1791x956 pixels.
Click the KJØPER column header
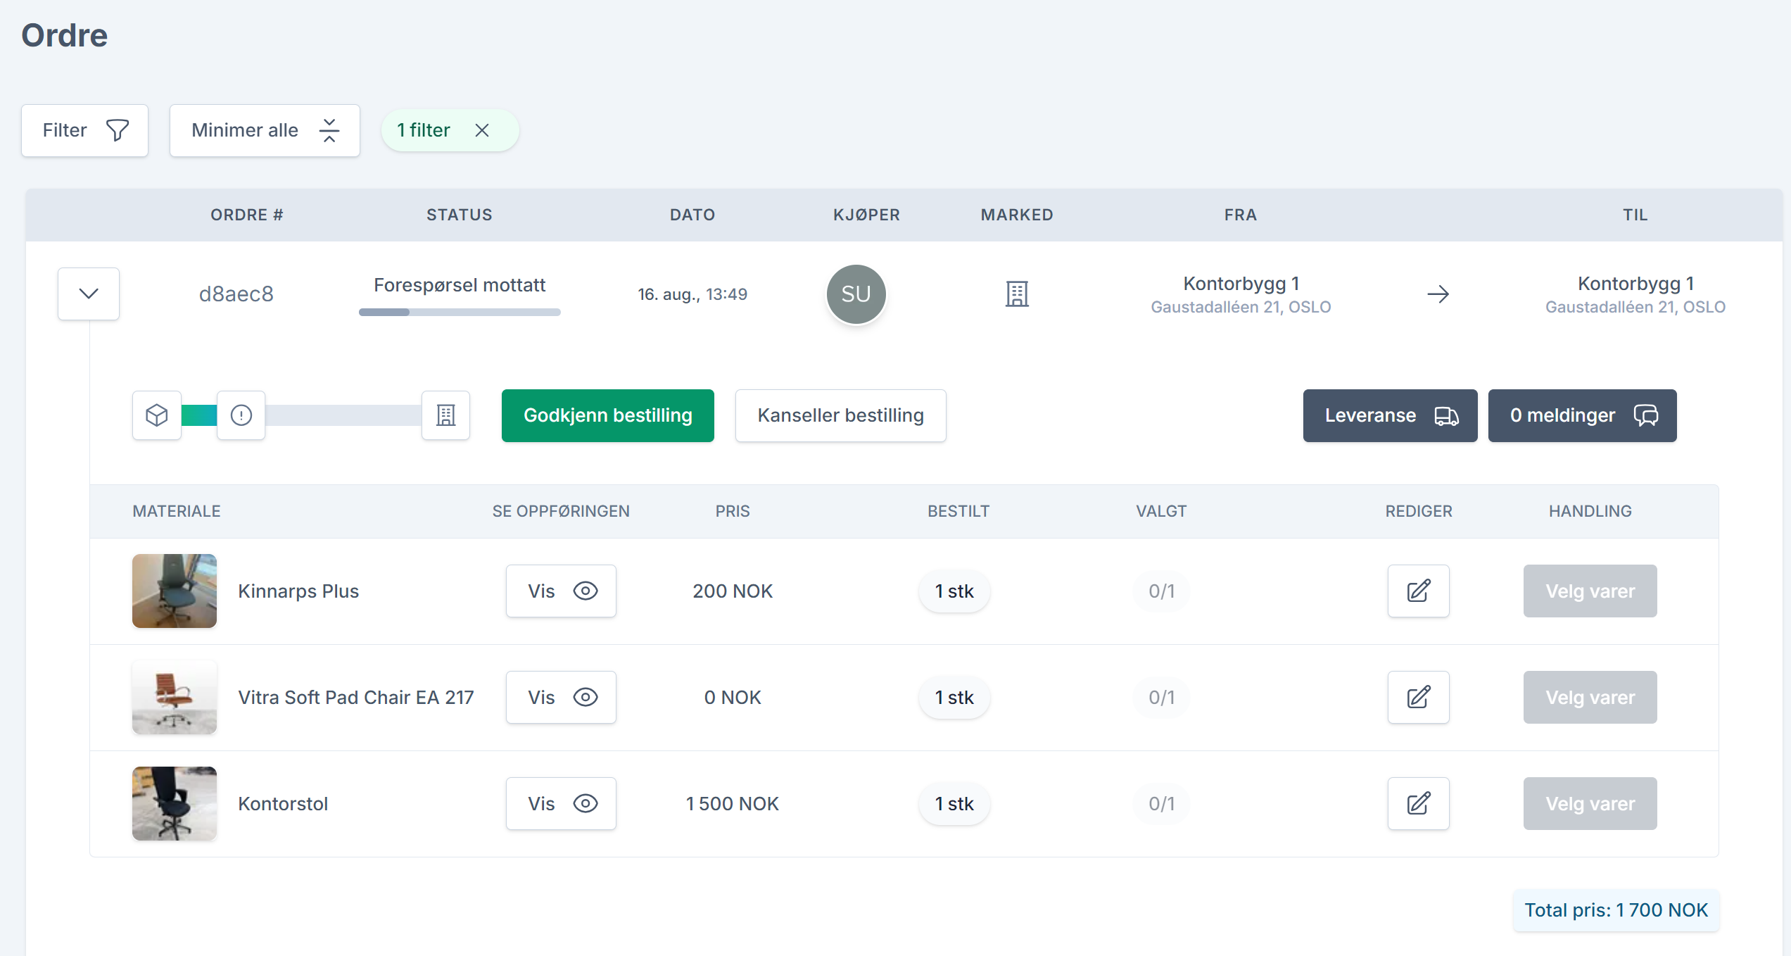866,215
